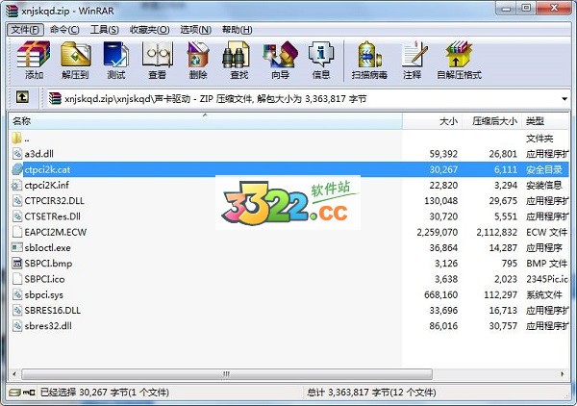Viewport: 577px width, 406px height.
Task: Open the 文件(F) menu
Action: (x=25, y=30)
